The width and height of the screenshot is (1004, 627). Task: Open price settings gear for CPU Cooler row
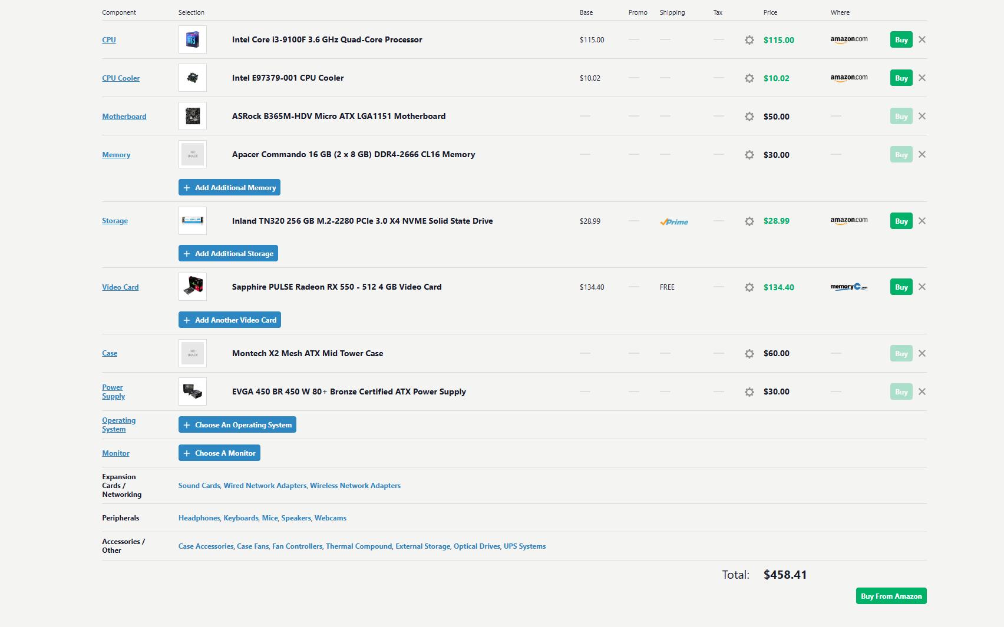click(x=749, y=78)
